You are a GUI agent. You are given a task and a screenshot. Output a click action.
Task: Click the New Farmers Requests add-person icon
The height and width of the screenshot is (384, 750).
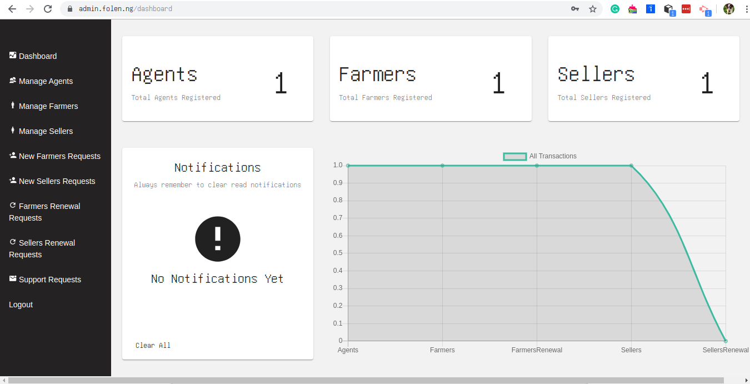click(13, 156)
